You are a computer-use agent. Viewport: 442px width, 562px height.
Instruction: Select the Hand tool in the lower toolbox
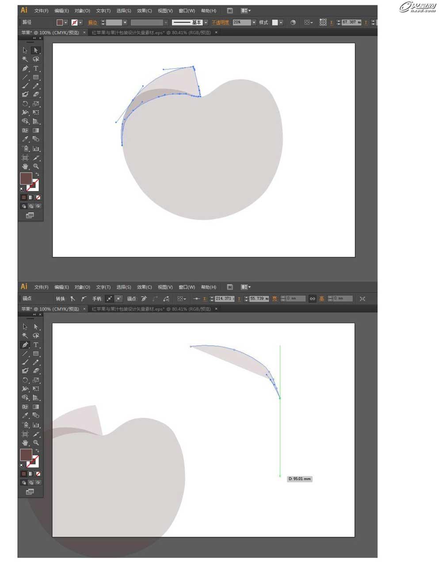pos(25,443)
